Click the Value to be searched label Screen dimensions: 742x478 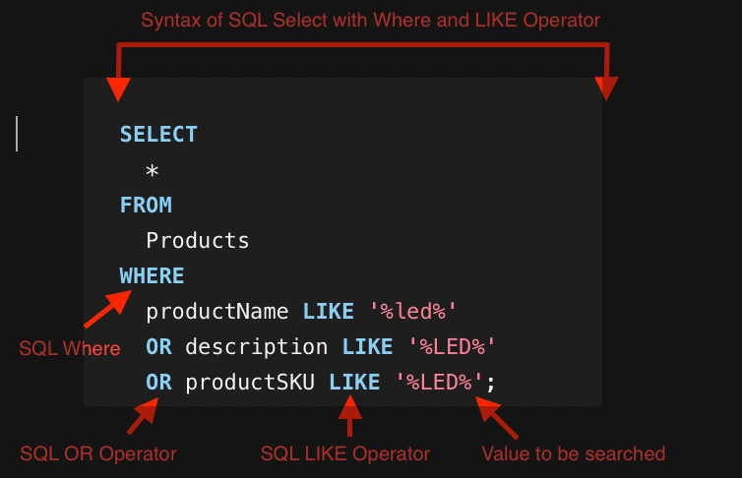click(x=574, y=453)
